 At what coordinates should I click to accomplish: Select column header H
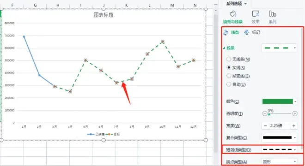(x=58, y=5)
